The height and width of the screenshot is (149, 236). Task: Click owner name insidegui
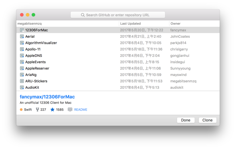tap(178, 62)
